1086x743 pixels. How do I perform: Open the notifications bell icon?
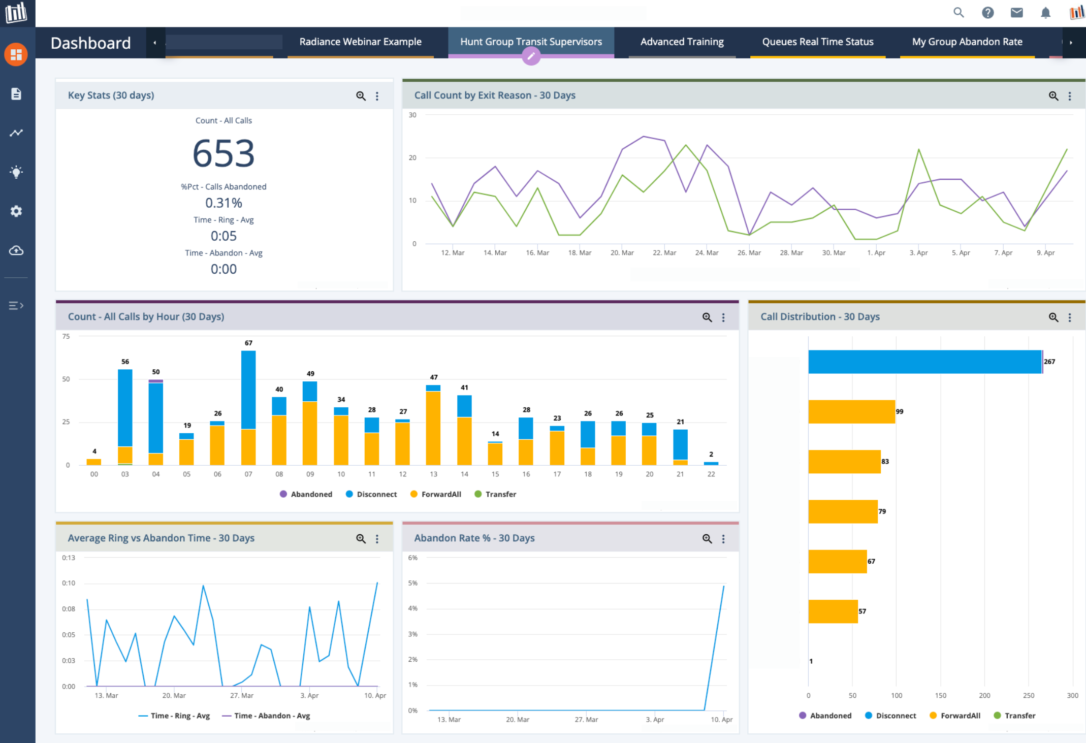1045,13
